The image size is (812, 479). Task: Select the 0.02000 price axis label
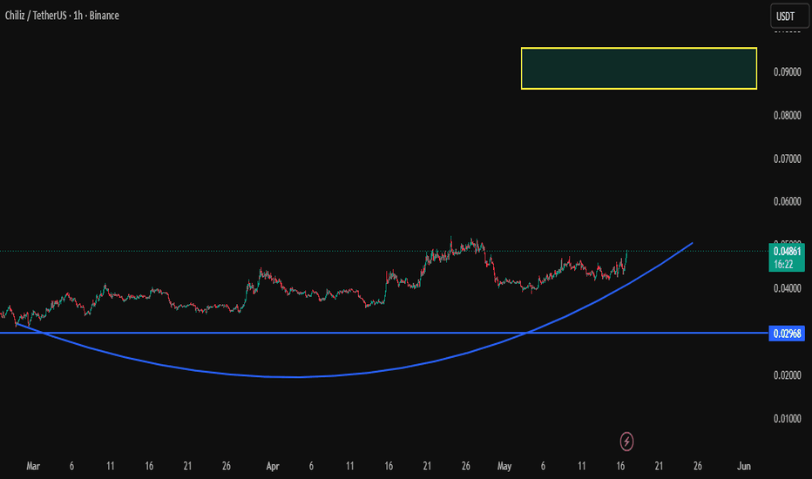[x=787, y=374]
